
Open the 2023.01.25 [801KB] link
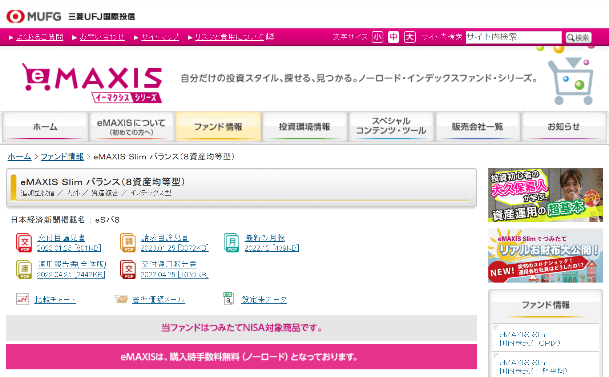point(69,248)
